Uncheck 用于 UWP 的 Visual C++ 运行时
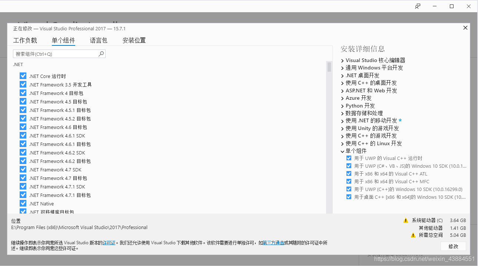 click(x=349, y=158)
